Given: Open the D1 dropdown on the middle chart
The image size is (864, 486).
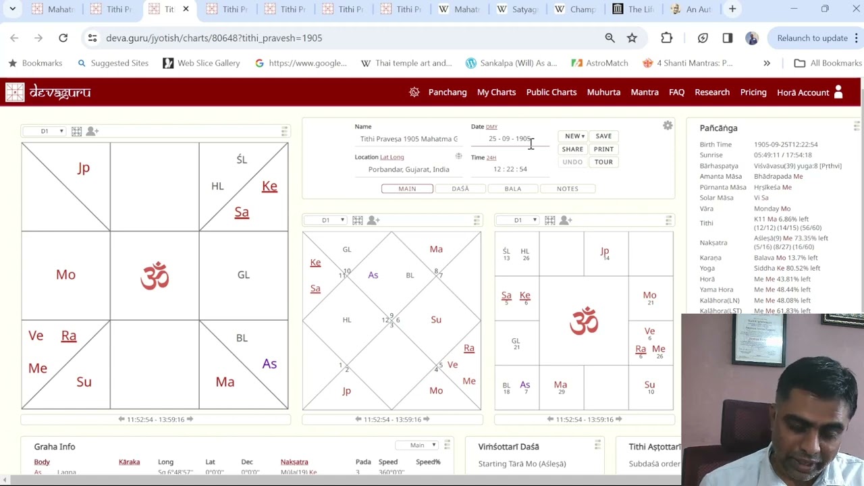Looking at the screenshot, I should coord(325,220).
